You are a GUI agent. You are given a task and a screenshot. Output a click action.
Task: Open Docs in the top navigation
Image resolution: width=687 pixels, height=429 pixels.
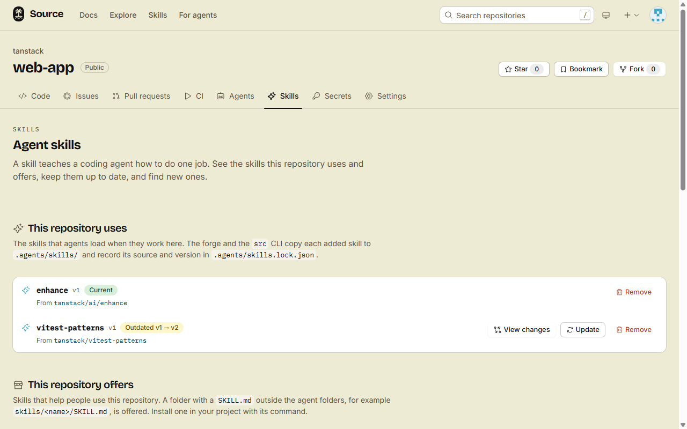coord(89,15)
